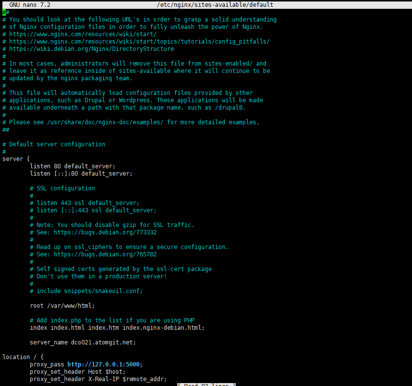412x386 pixels.
Task: Click the bugs.debian.org/773332 link
Action: click(x=105, y=232)
